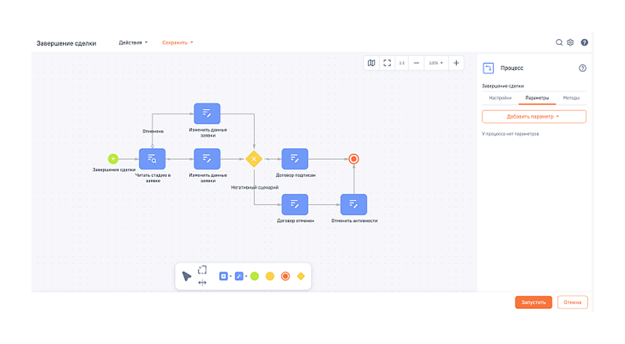
Task: Zoom out with the minus button
Action: point(416,63)
